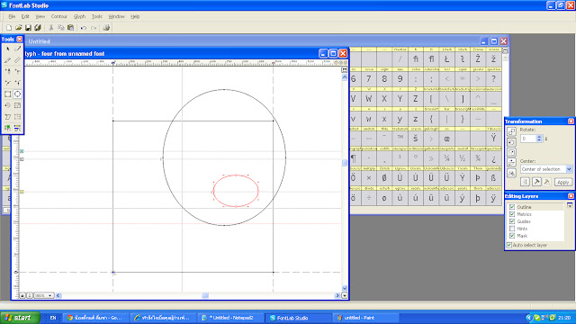Open the Windows start menu

(20, 318)
